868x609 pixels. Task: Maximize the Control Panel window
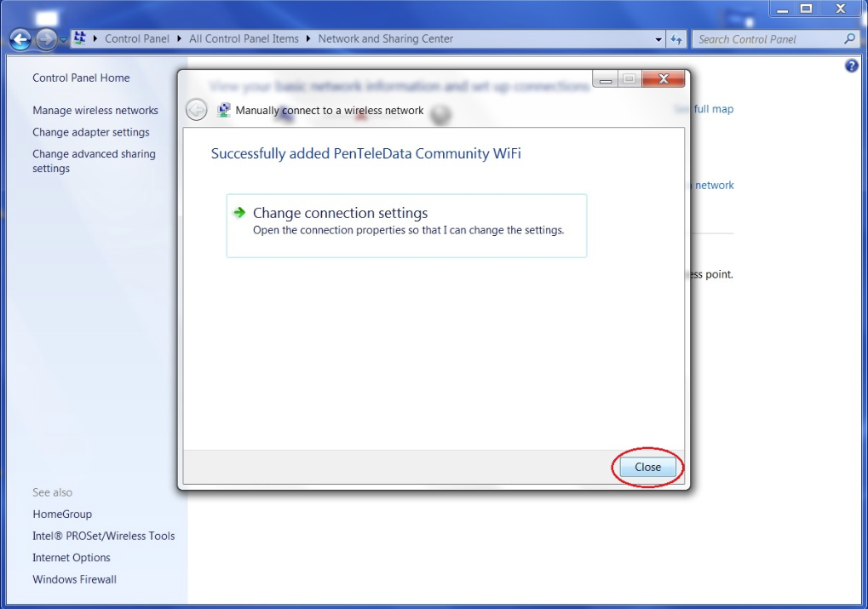tap(807, 9)
